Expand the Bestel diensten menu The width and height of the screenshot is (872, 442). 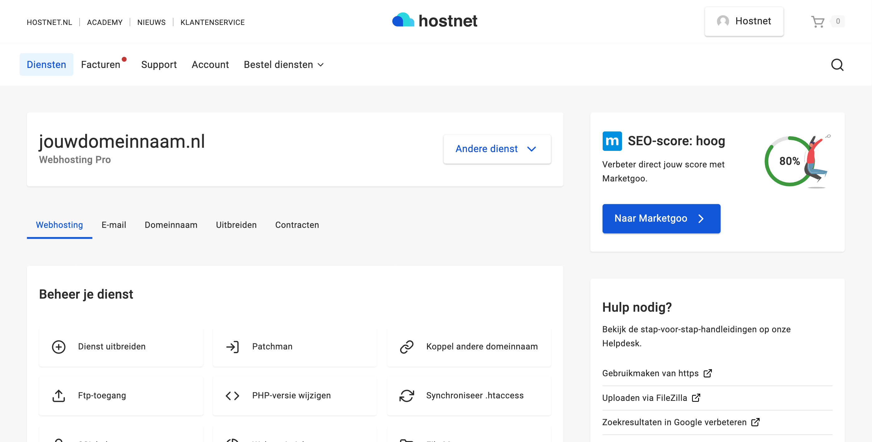(x=284, y=65)
